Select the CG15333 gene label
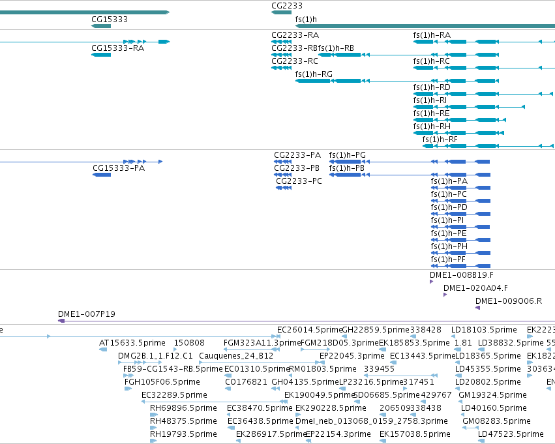 point(110,20)
